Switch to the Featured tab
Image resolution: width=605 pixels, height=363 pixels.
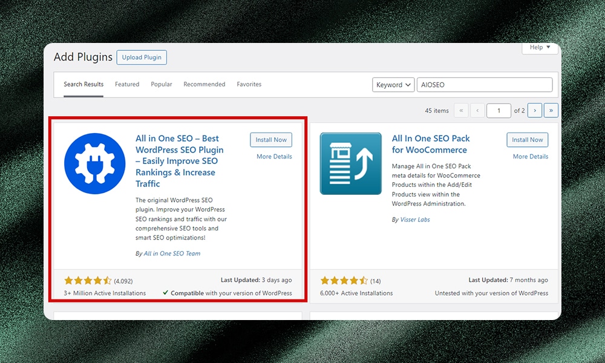[x=127, y=85]
